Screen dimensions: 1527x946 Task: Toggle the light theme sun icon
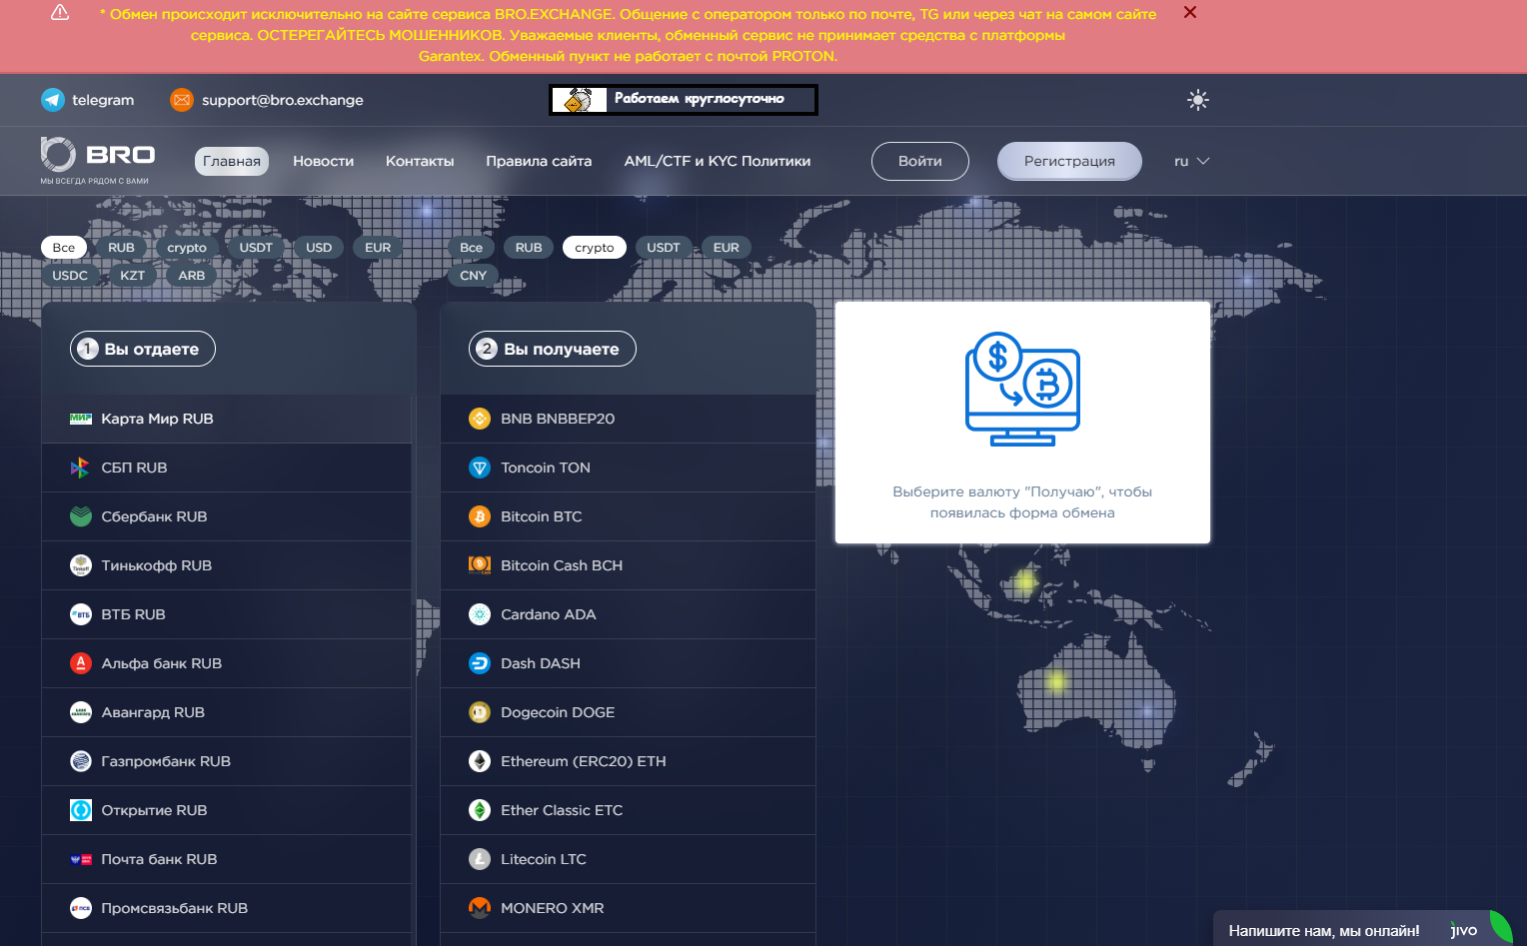[x=1198, y=100]
